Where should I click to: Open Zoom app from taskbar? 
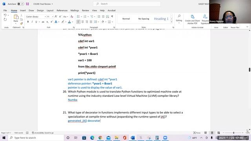[165, 137]
